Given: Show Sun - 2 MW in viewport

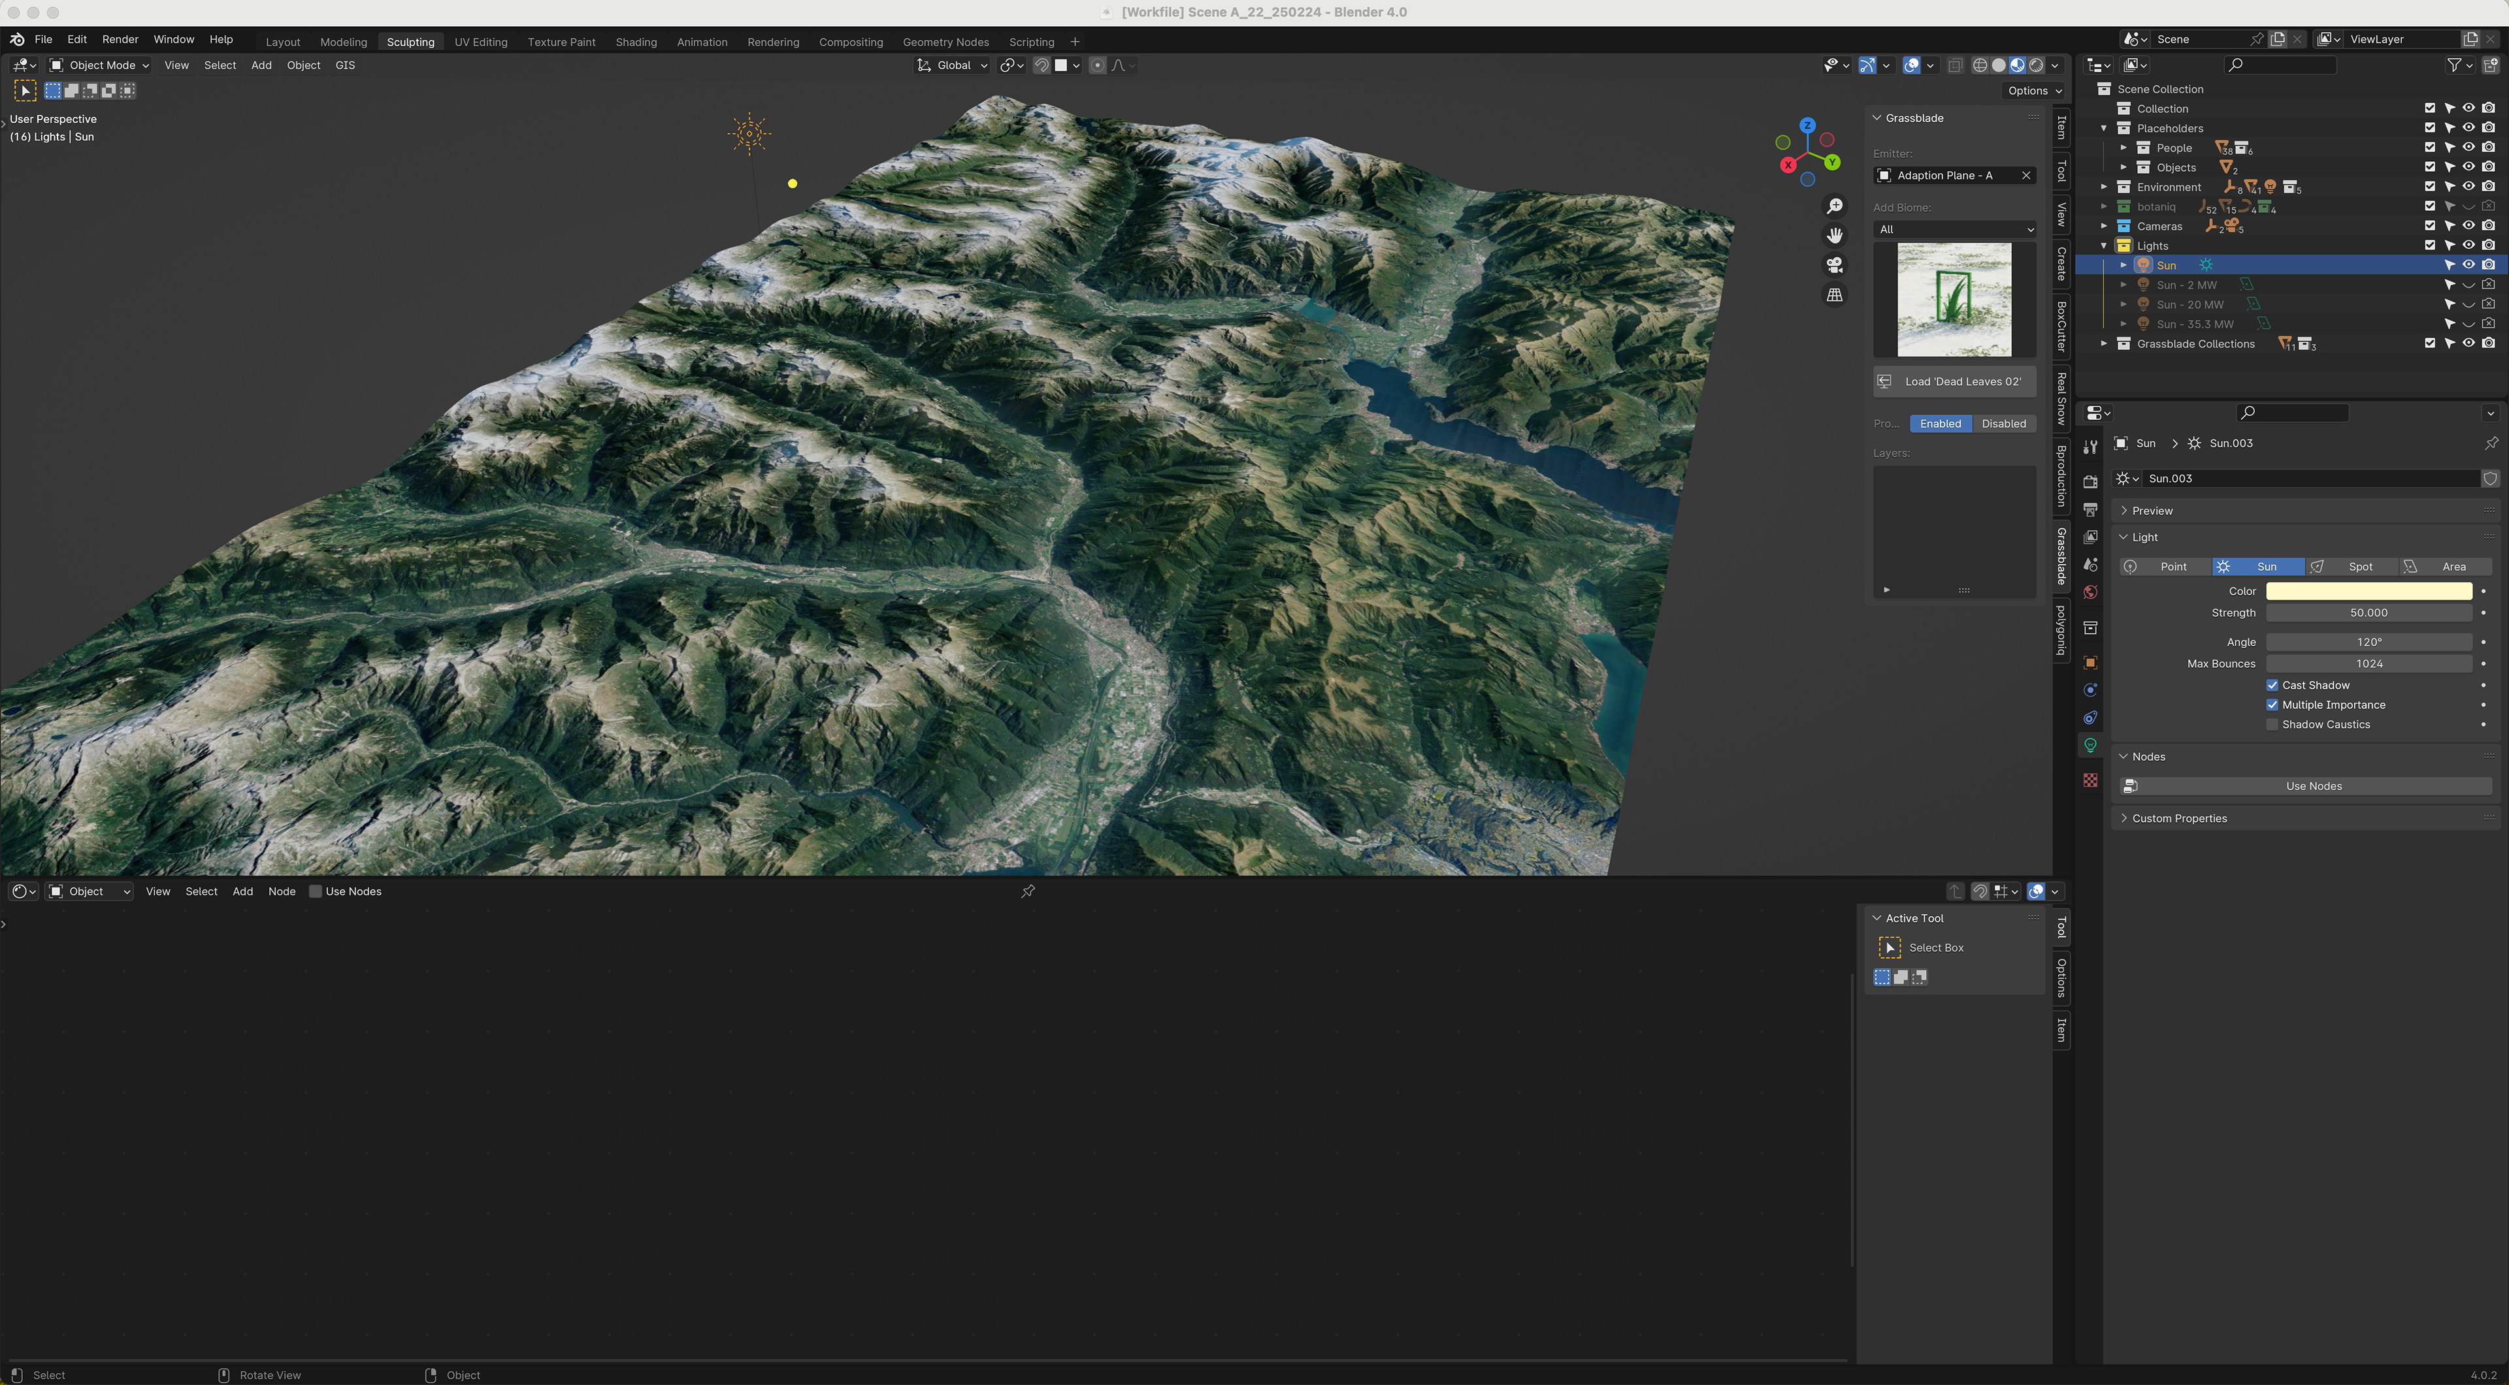Looking at the screenshot, I should point(2468,285).
